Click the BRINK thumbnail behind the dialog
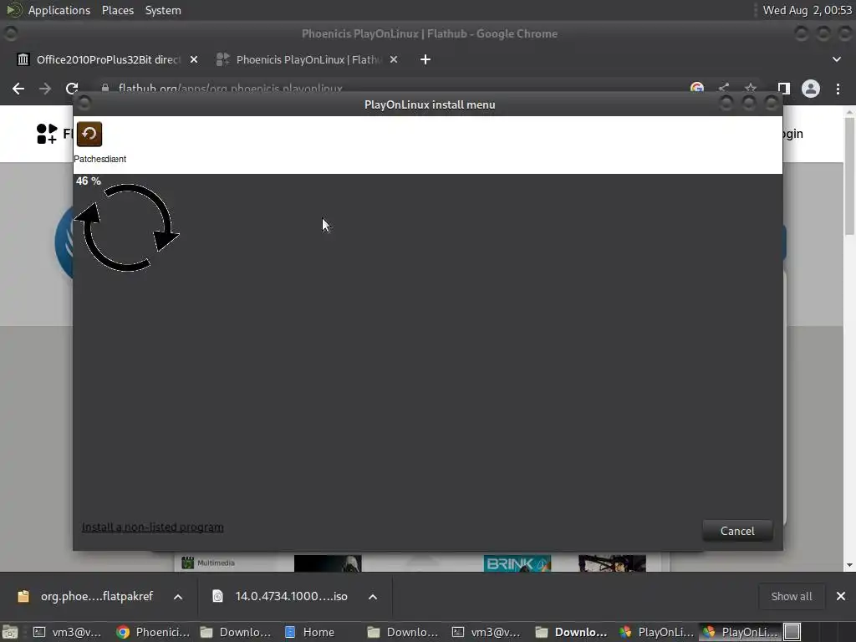This screenshot has width=856, height=642. pyautogui.click(x=517, y=563)
